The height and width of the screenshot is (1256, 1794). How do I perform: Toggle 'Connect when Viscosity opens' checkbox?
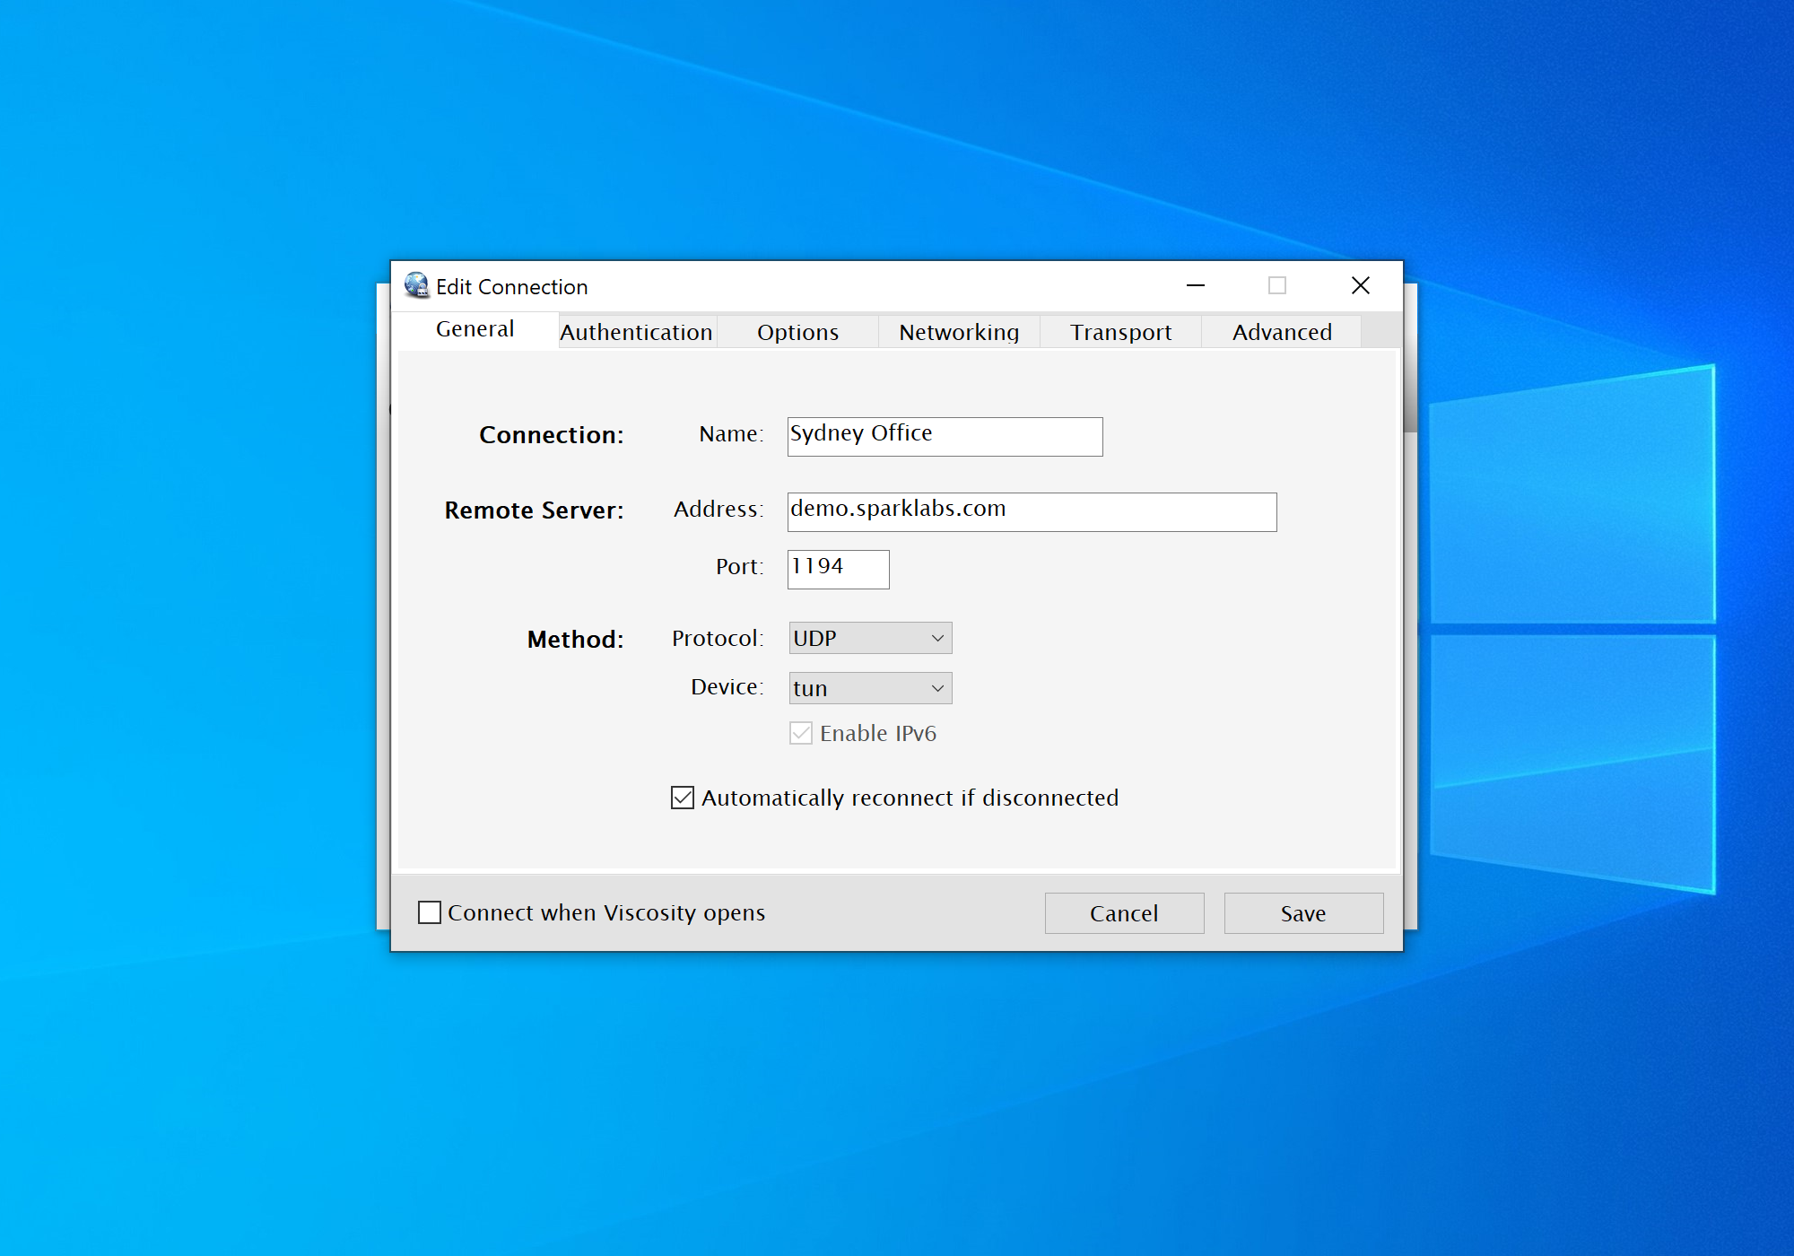tap(430, 912)
